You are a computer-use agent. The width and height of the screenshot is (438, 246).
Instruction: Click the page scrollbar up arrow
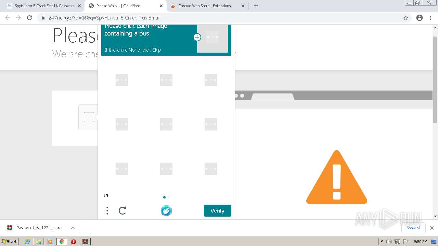[435, 27]
